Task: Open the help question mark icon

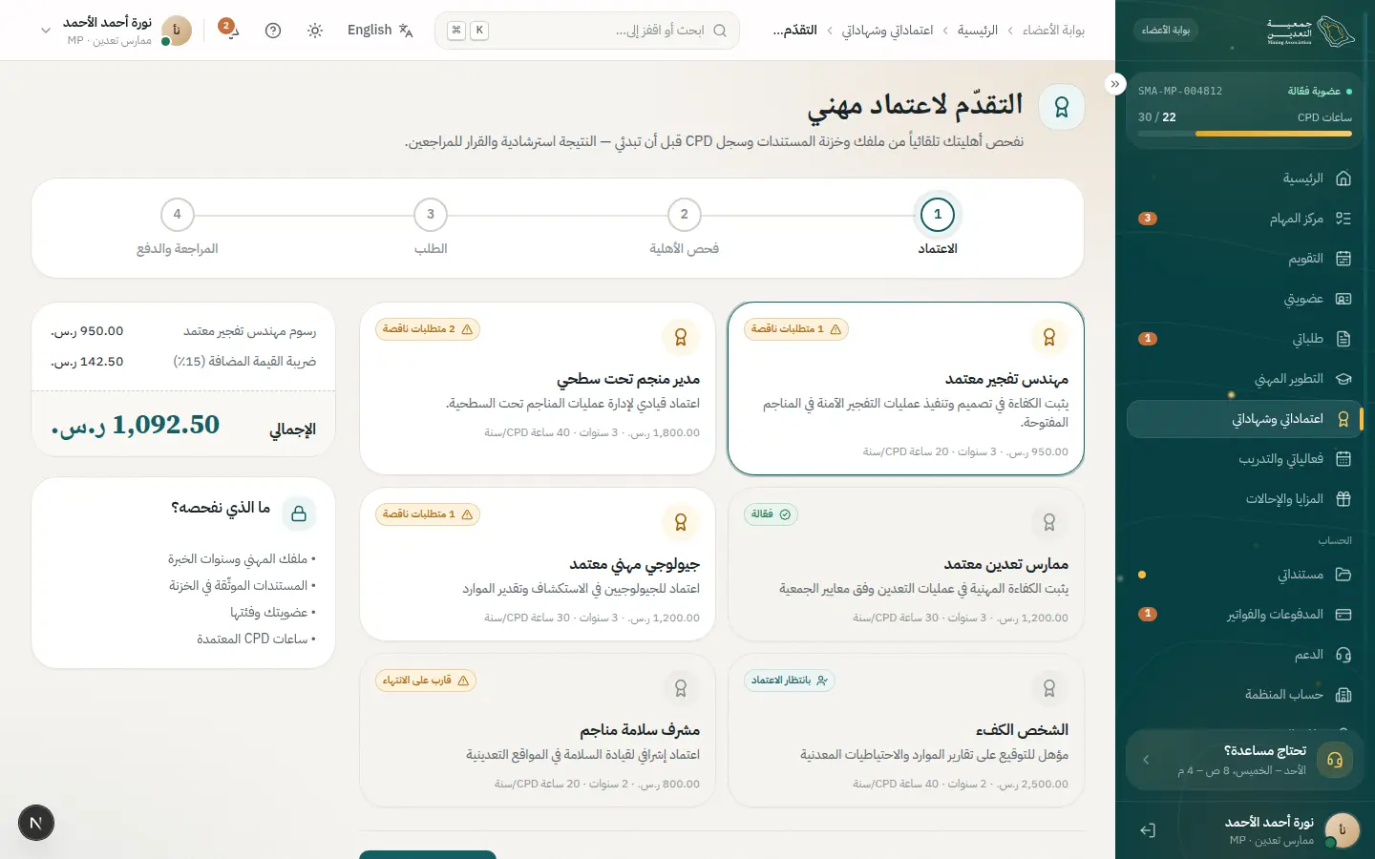Action: tap(273, 31)
